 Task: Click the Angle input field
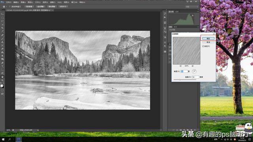point(184,71)
